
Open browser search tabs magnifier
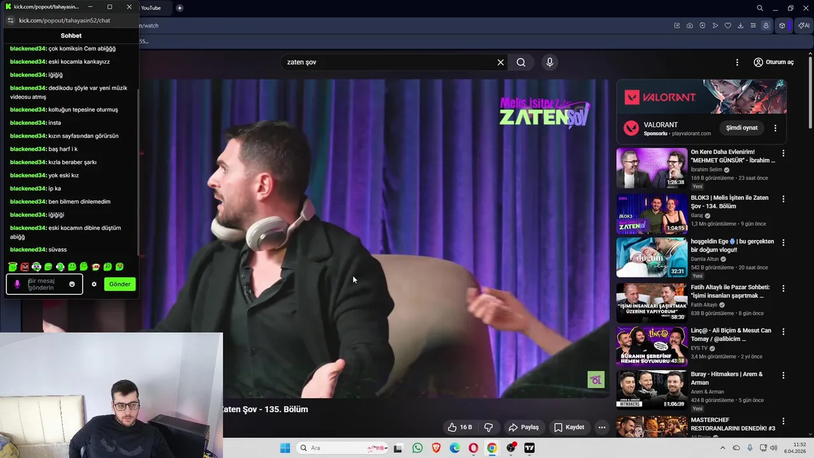pyautogui.click(x=760, y=8)
